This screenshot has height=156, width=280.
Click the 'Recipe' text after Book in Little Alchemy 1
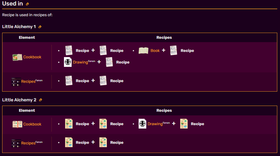(187, 51)
